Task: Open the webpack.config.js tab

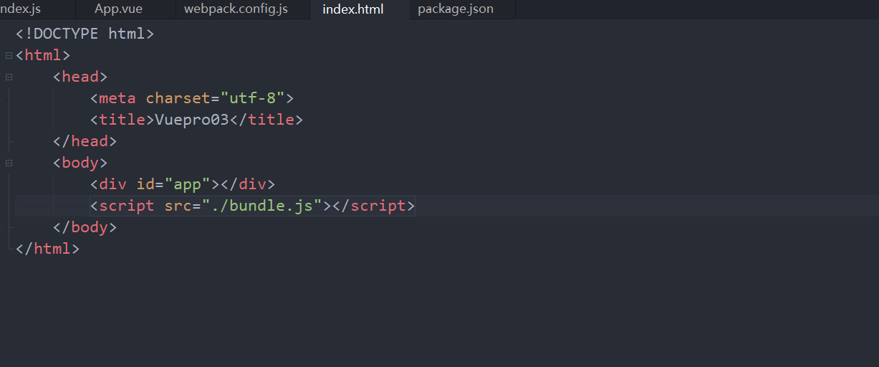Action: tap(236, 9)
